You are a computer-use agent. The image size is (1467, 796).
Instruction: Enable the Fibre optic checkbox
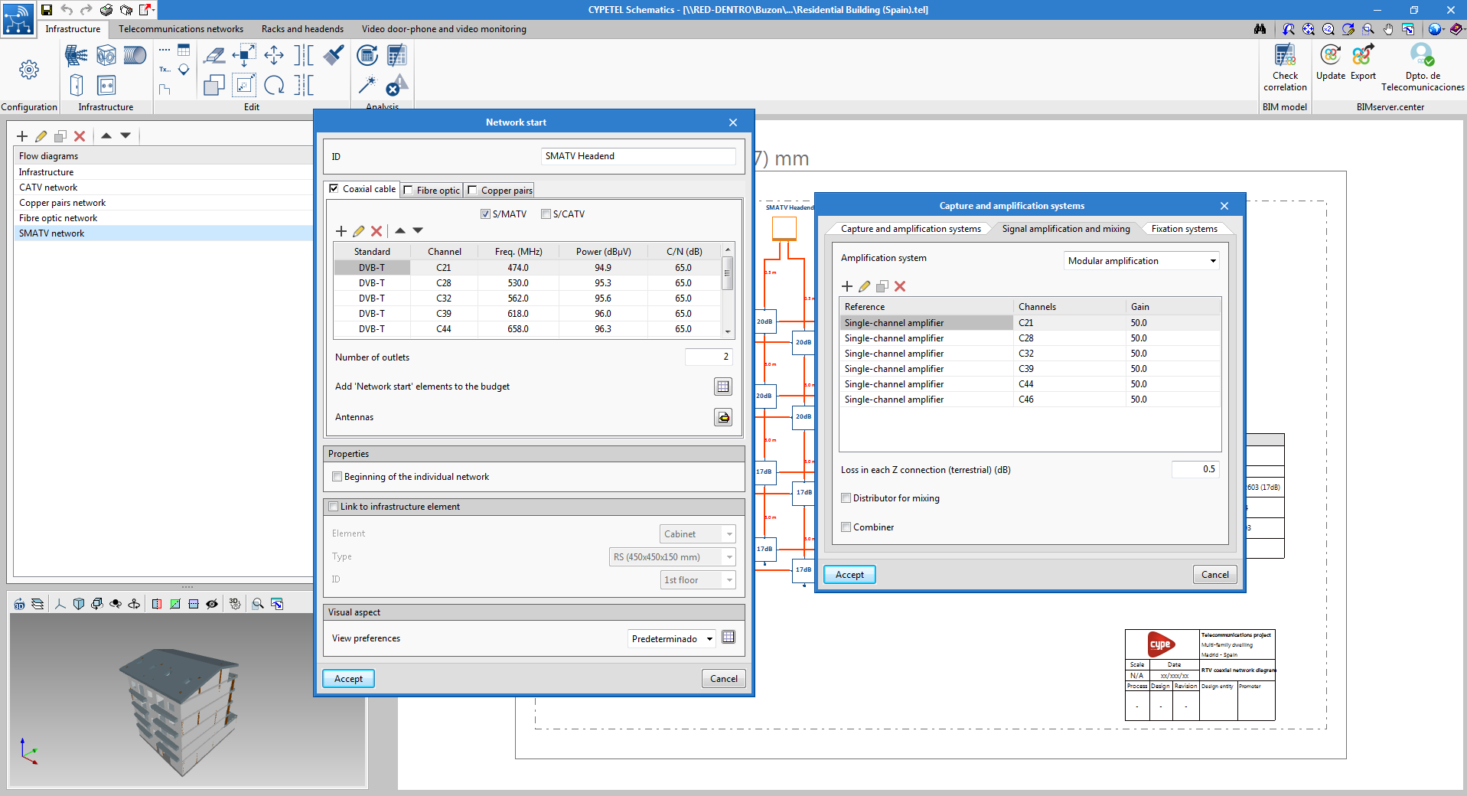click(x=408, y=191)
